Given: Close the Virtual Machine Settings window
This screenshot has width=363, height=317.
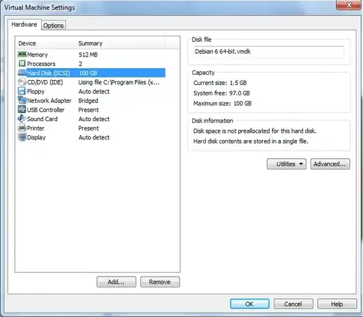Looking at the screenshot, I should click(x=349, y=5).
